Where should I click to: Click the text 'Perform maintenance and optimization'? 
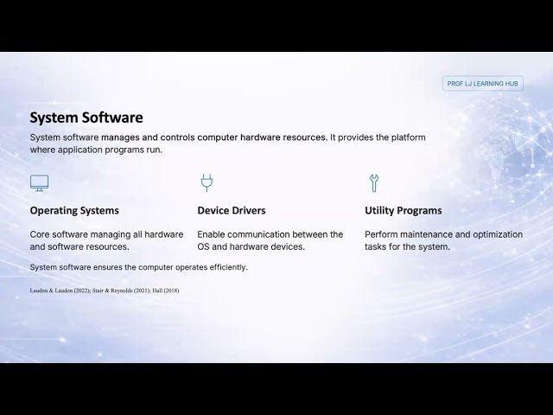(443, 234)
